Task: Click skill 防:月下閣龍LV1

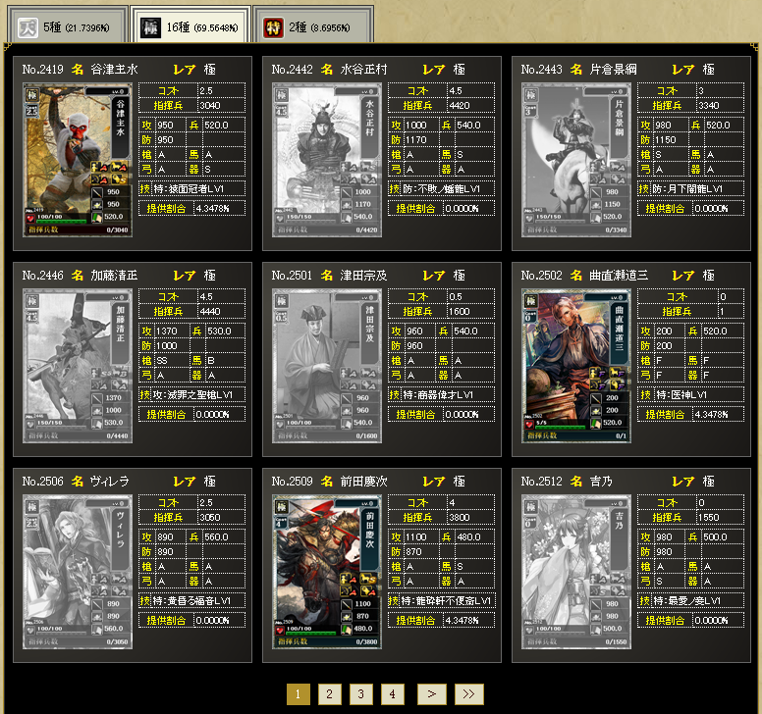Action: click(687, 189)
